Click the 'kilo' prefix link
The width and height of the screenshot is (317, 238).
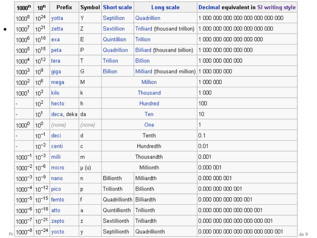55,93
